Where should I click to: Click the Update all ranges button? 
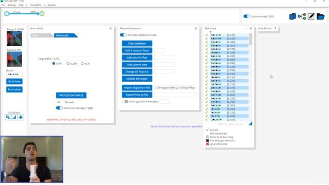click(137, 79)
